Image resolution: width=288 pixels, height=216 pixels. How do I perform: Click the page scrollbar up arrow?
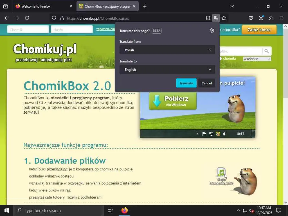click(x=285, y=26)
